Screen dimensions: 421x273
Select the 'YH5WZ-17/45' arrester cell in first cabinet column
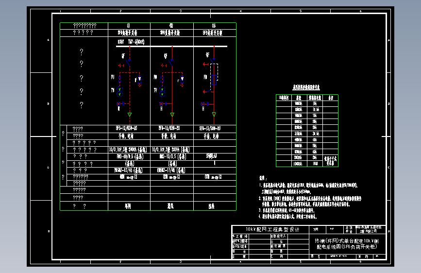(128, 171)
